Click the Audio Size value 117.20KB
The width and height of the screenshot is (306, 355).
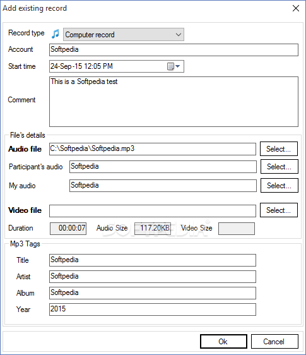point(153,229)
